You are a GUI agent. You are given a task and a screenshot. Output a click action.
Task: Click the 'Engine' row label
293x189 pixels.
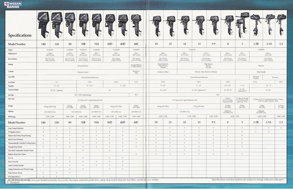10,50
